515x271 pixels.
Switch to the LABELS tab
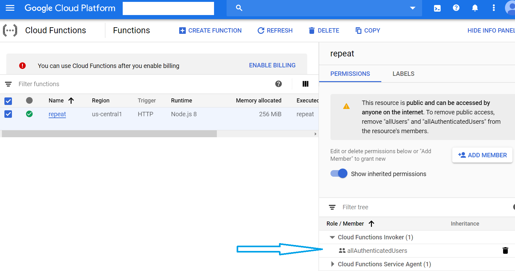tap(403, 74)
